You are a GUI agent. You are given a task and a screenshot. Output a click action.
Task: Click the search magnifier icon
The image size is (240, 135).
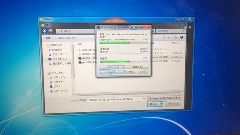[183, 31]
